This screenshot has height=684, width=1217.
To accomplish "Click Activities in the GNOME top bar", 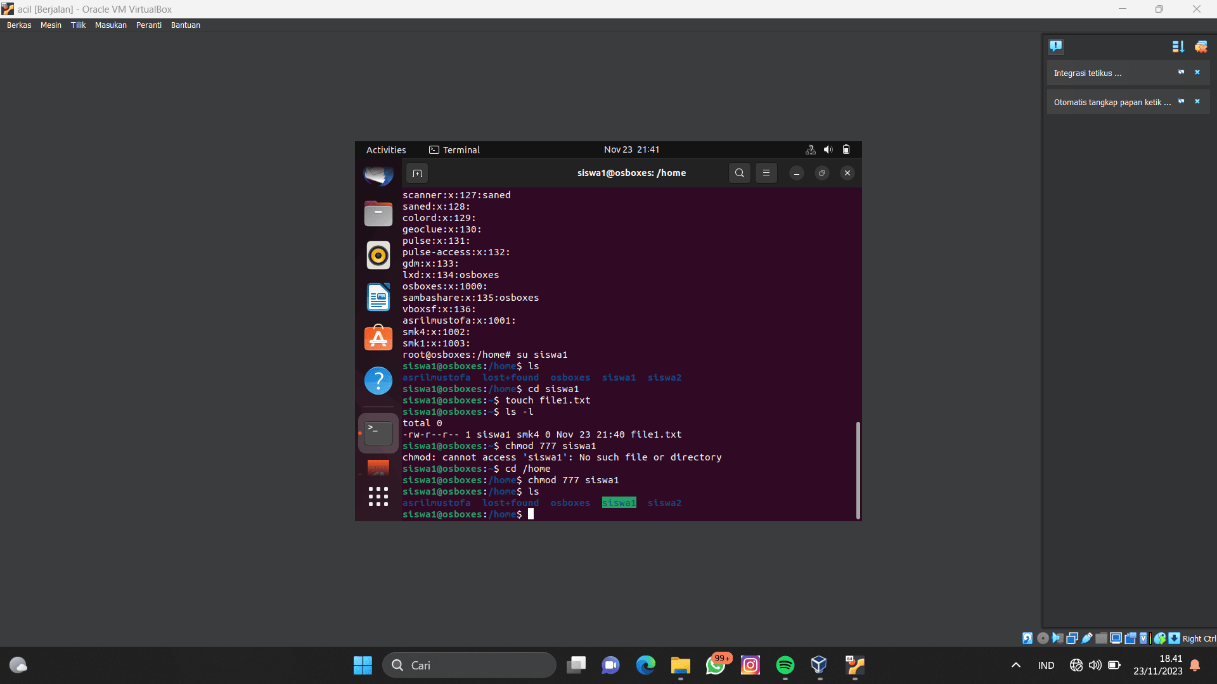I will click(386, 150).
